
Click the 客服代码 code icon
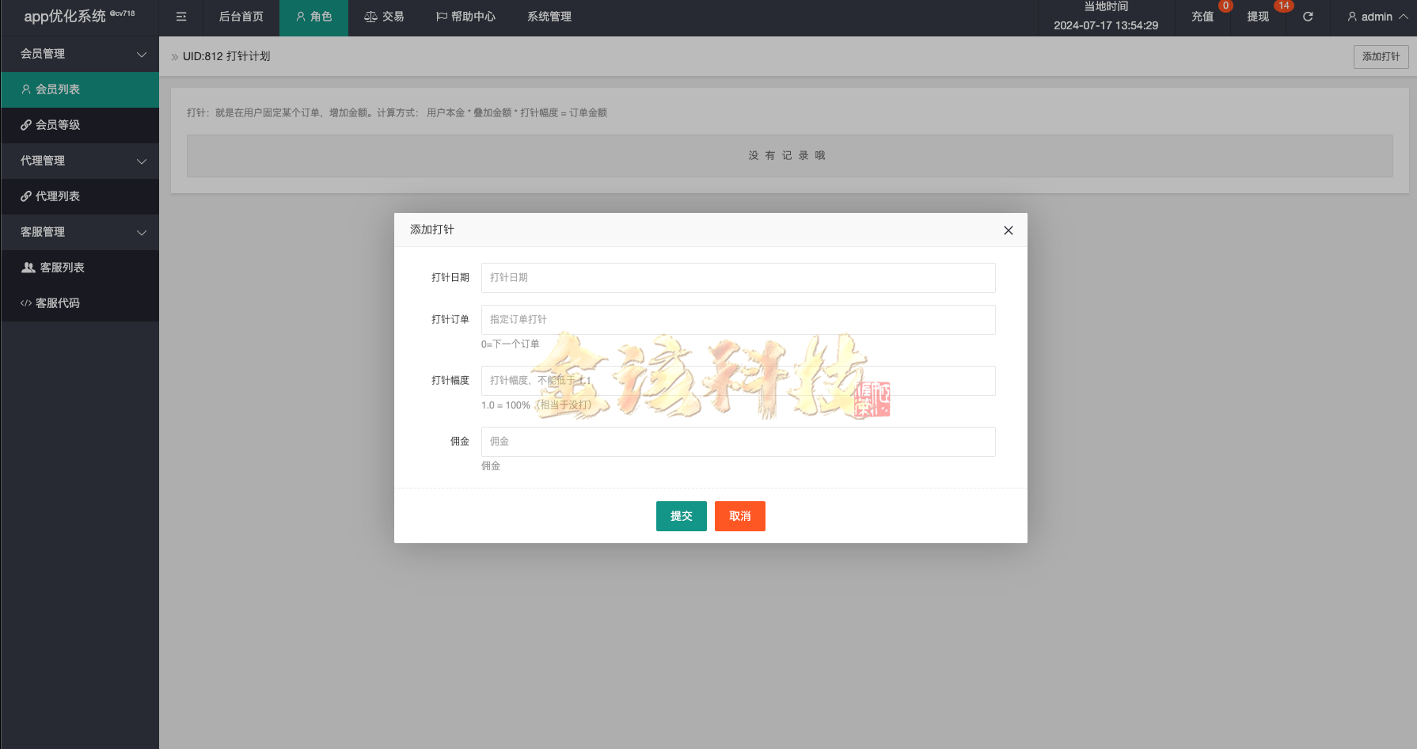[x=26, y=302]
